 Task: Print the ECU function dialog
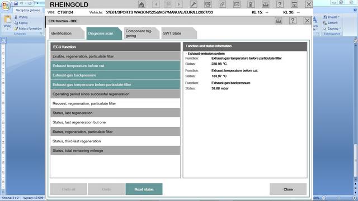coord(278,21)
